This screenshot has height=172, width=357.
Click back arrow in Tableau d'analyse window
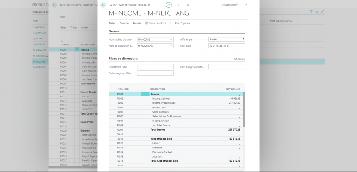click(54, 5)
